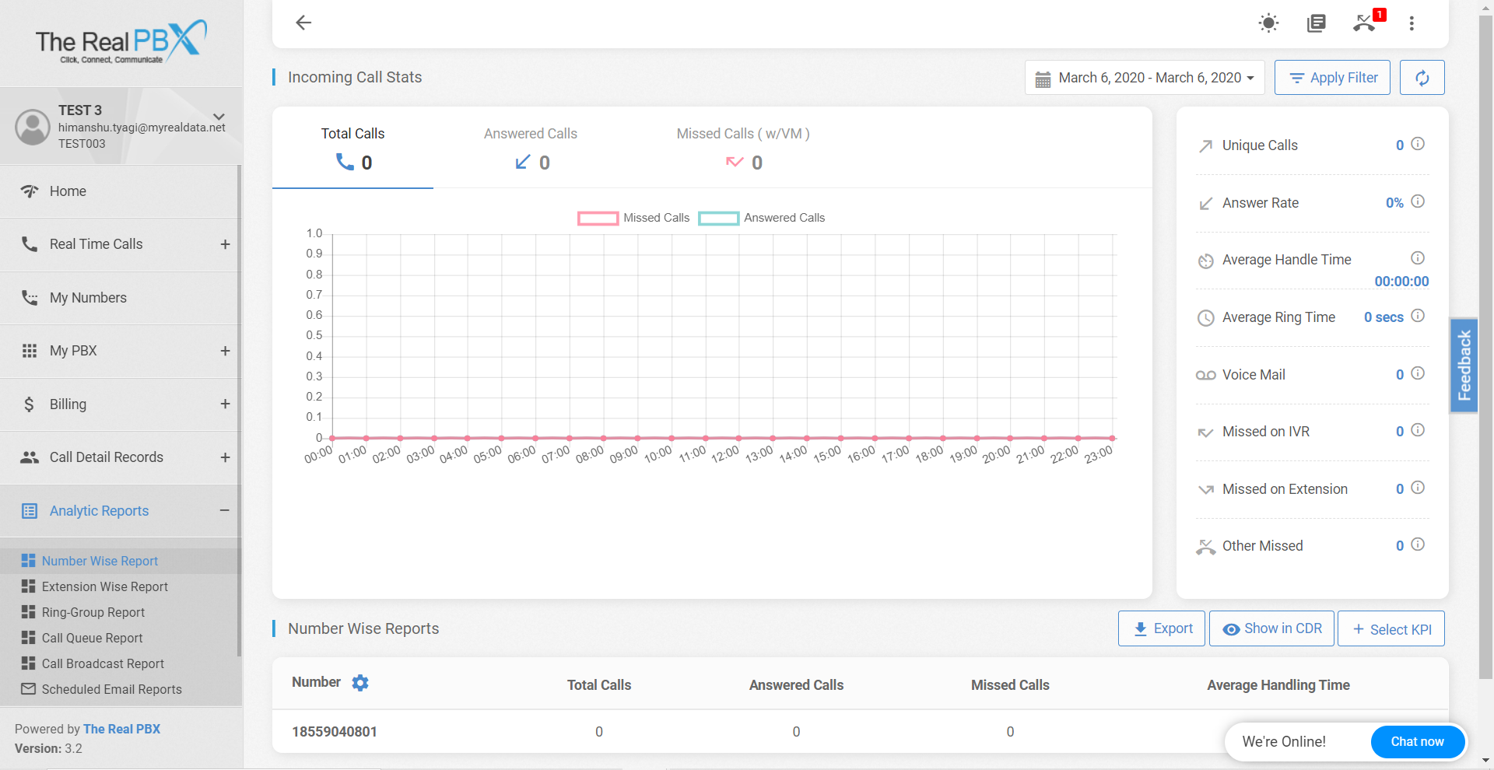The height and width of the screenshot is (770, 1494).
Task: Click Chat now in the chat widget
Action: [x=1416, y=741]
